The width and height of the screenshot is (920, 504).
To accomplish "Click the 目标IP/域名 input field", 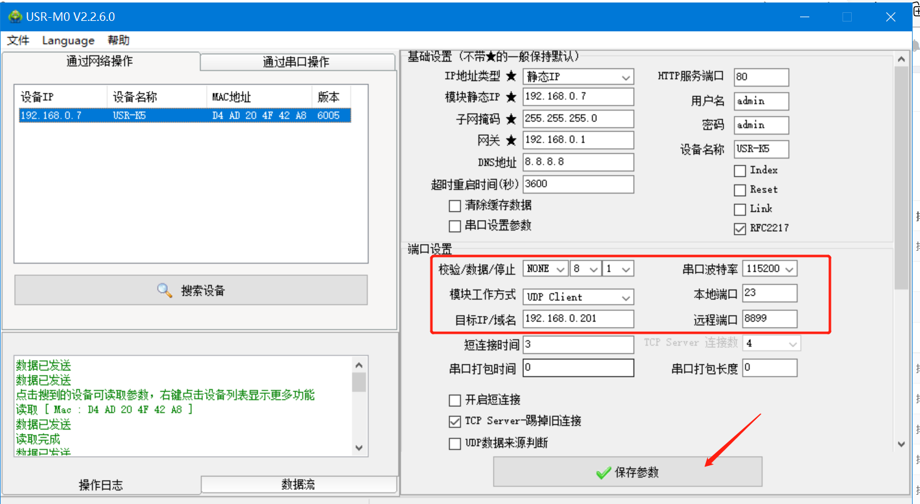I will [x=577, y=319].
